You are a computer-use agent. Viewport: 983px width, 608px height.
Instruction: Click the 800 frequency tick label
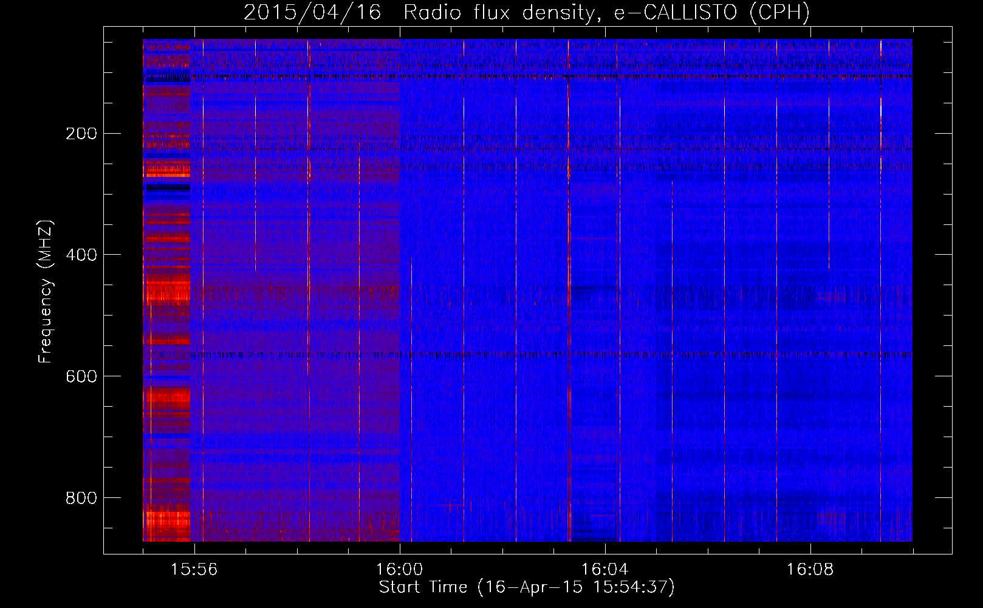81,498
